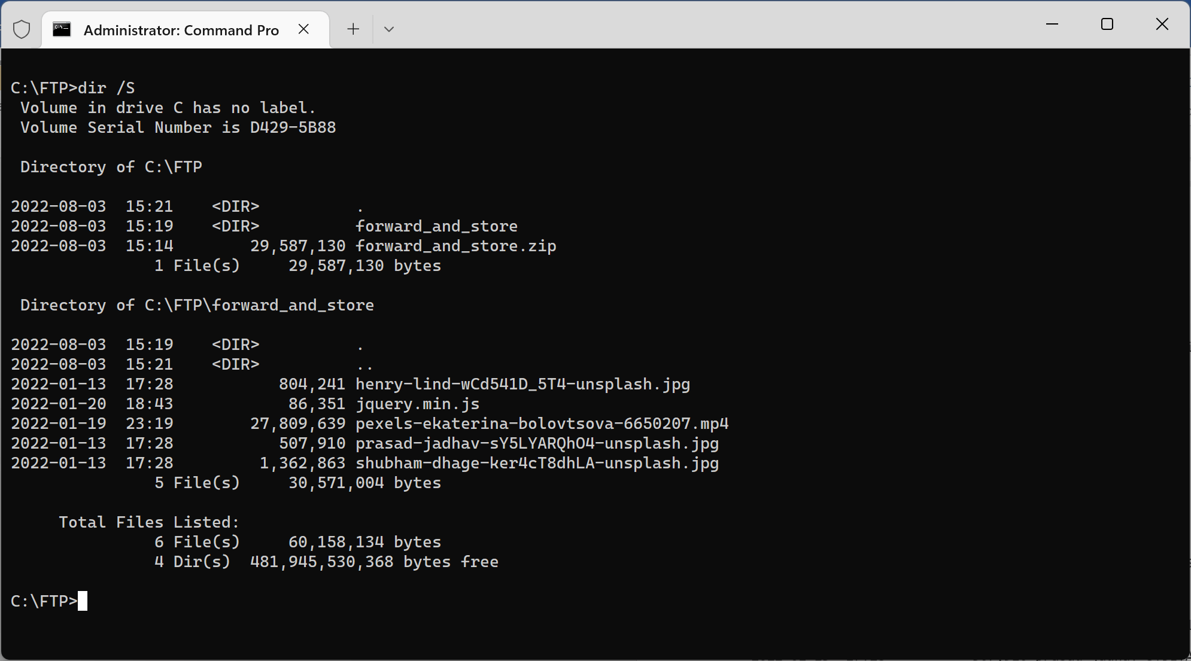Image resolution: width=1191 pixels, height=661 pixels.
Task: Click the "Directory of C:\FTP\forward_and_store" line
Action: (197, 305)
